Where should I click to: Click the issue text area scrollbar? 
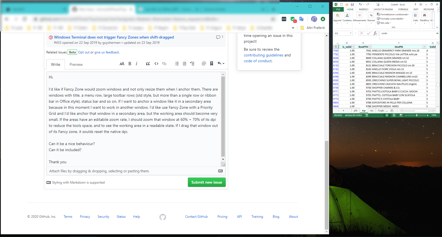point(223,117)
